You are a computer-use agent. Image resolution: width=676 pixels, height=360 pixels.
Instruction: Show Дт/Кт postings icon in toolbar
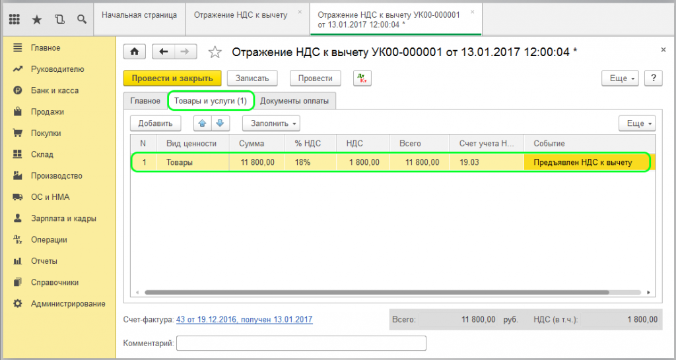(x=362, y=78)
